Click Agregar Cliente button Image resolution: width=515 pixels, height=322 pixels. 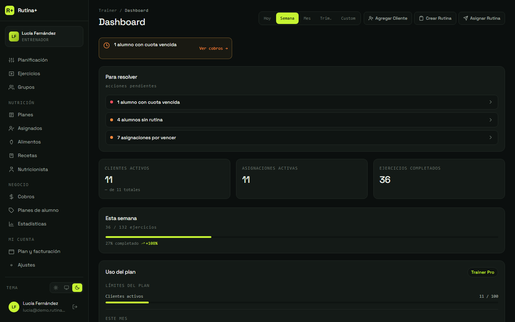click(388, 18)
